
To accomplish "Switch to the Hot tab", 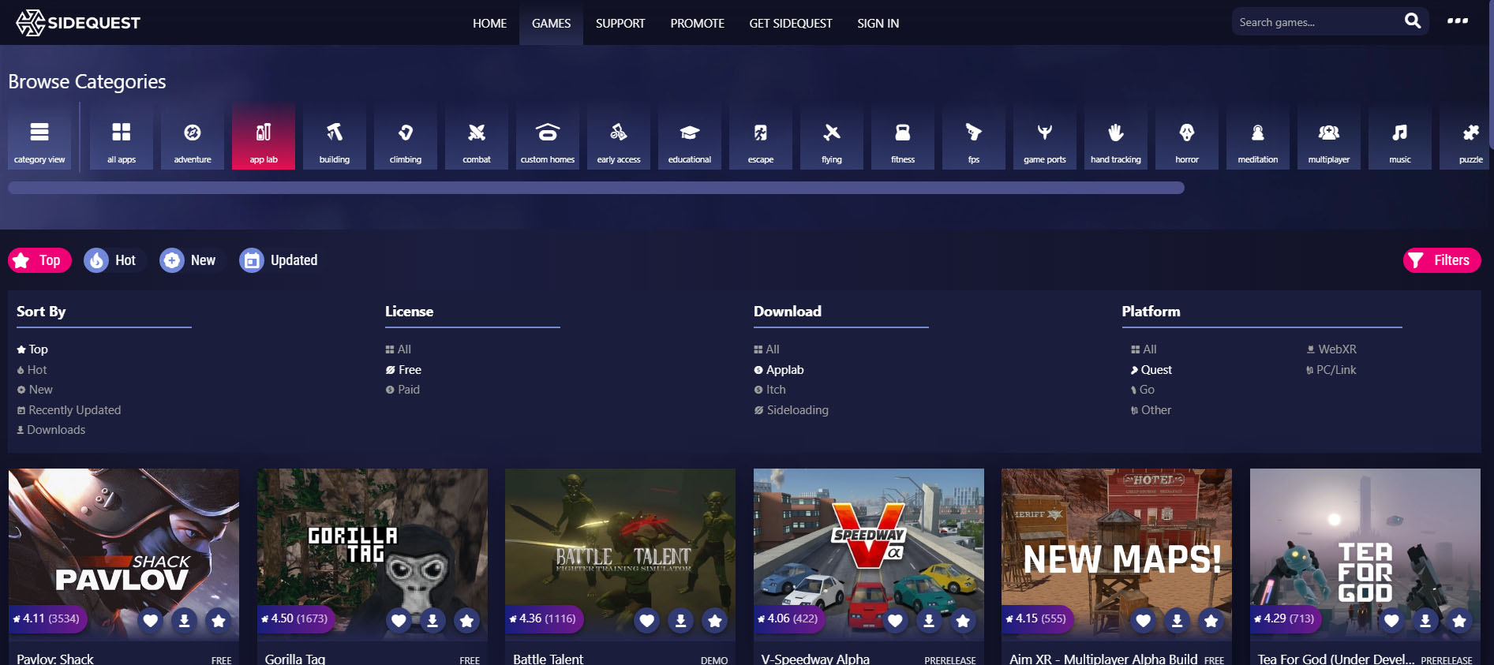I will click(x=114, y=260).
